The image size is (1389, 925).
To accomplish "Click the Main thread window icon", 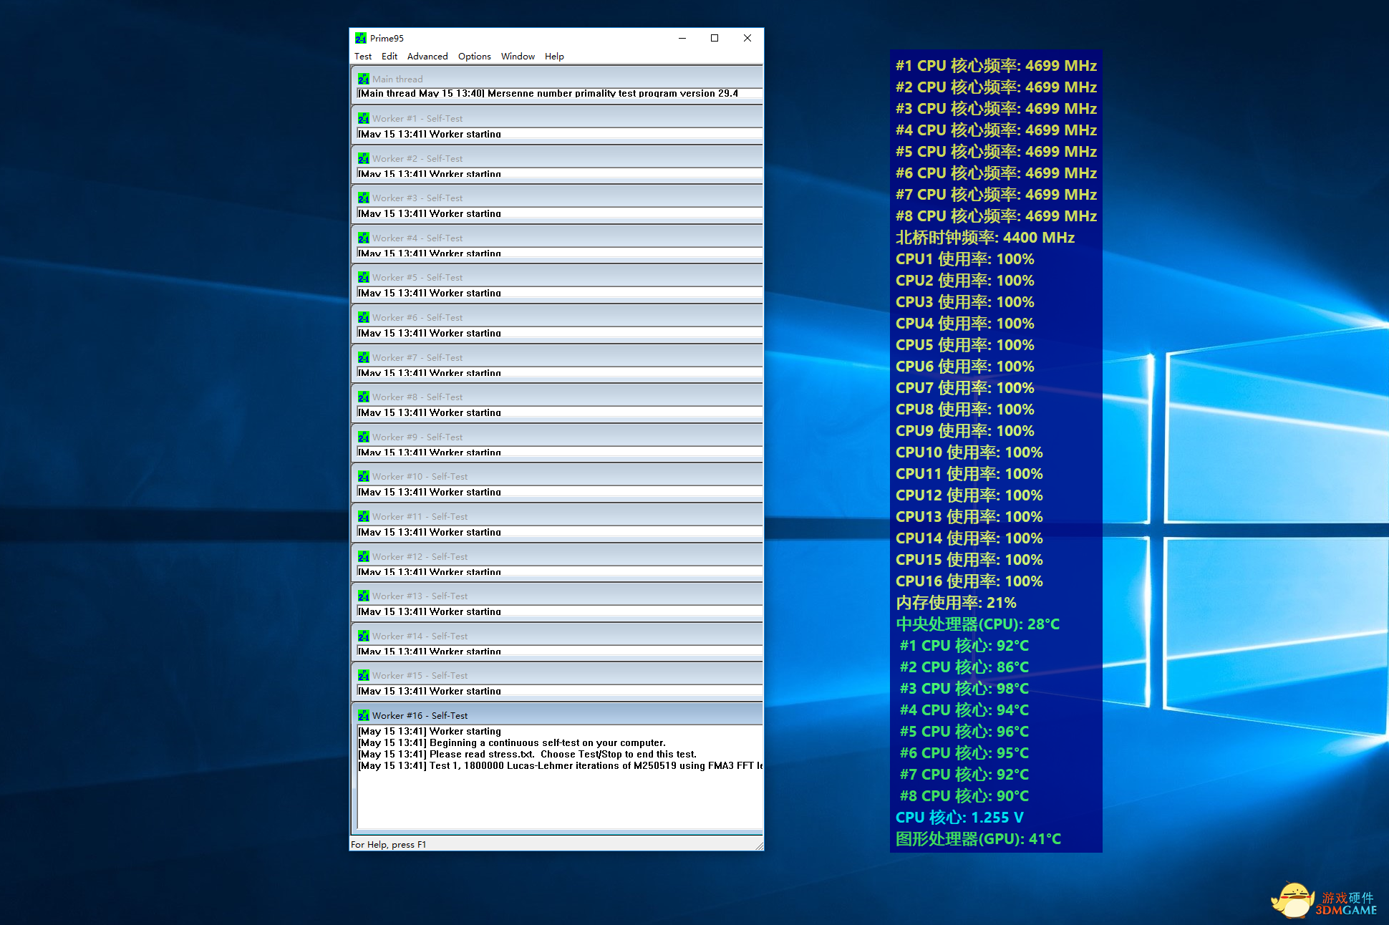I will 364,79.
